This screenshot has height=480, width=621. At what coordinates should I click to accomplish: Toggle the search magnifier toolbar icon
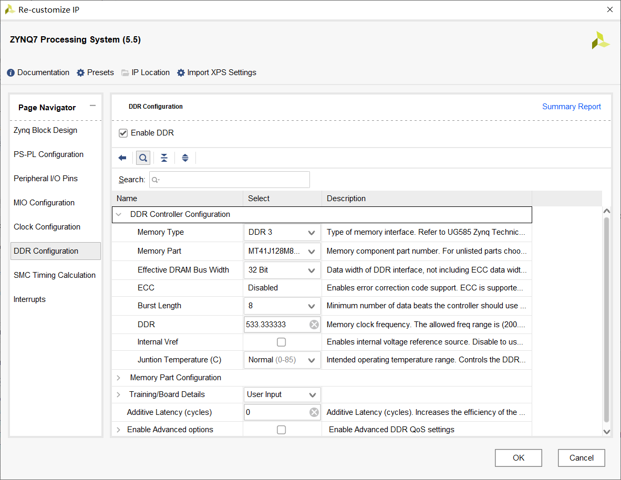click(143, 158)
